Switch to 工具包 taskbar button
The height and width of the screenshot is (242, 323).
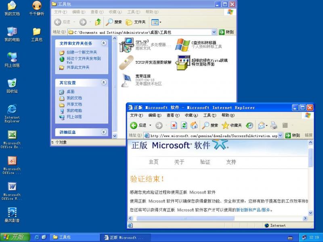tap(75, 237)
